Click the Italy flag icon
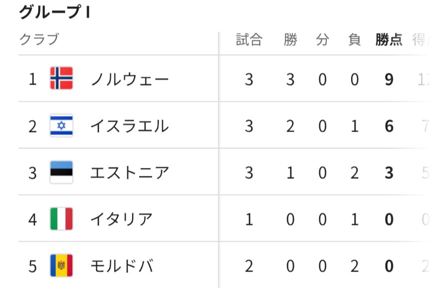Viewport: 431px width, 305px height. coord(61,219)
